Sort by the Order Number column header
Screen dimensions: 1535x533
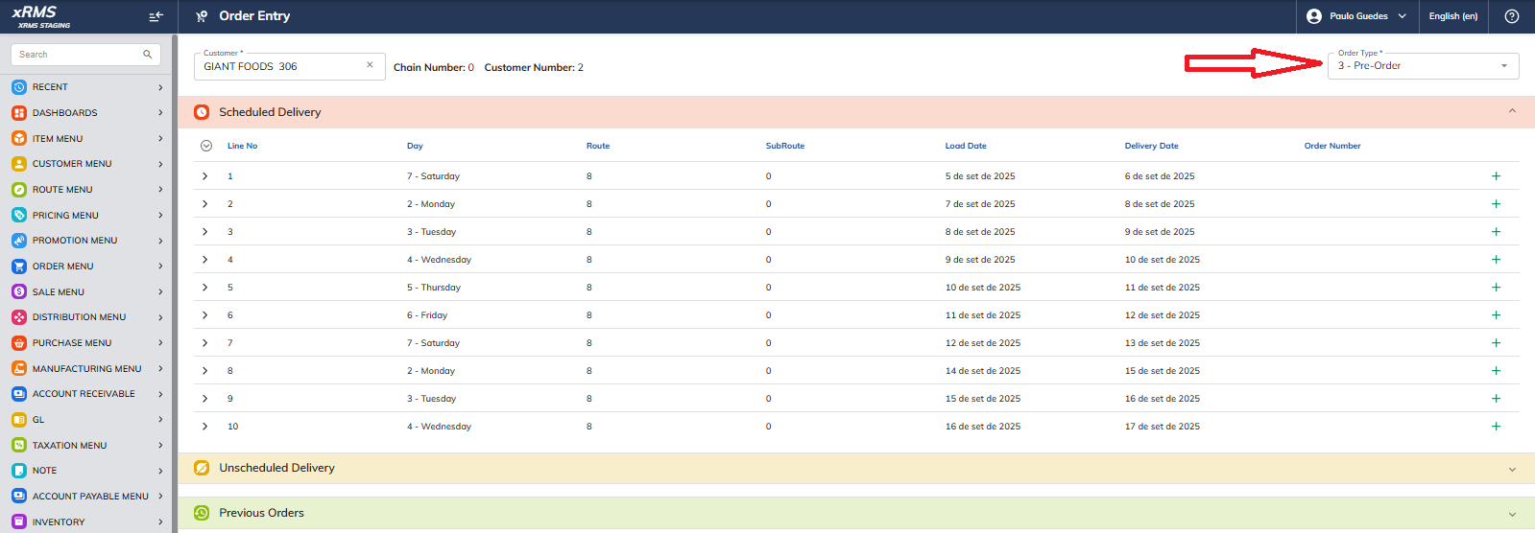(1332, 146)
